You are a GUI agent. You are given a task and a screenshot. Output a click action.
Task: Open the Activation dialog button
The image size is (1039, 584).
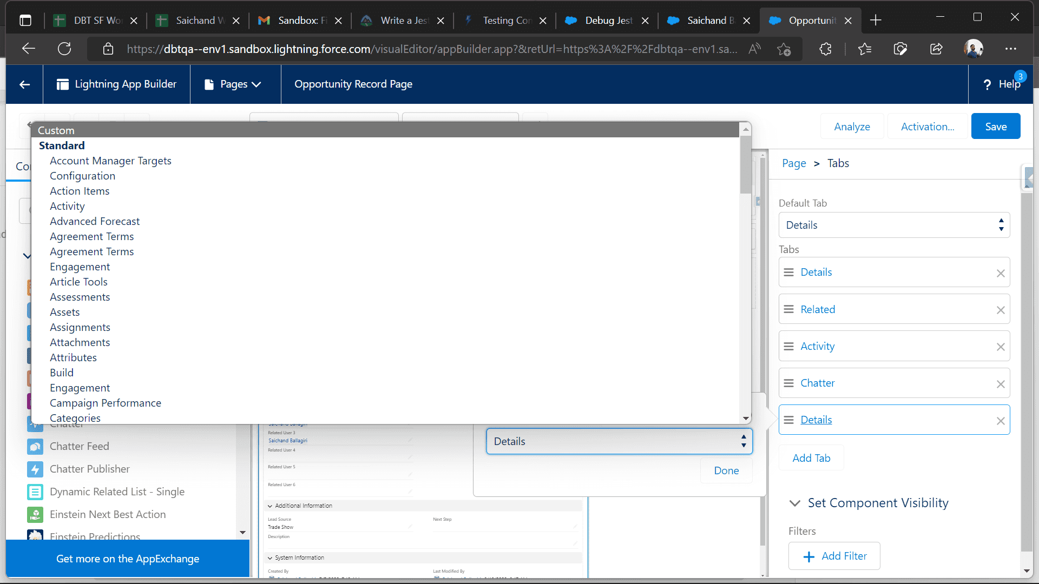[x=928, y=127]
